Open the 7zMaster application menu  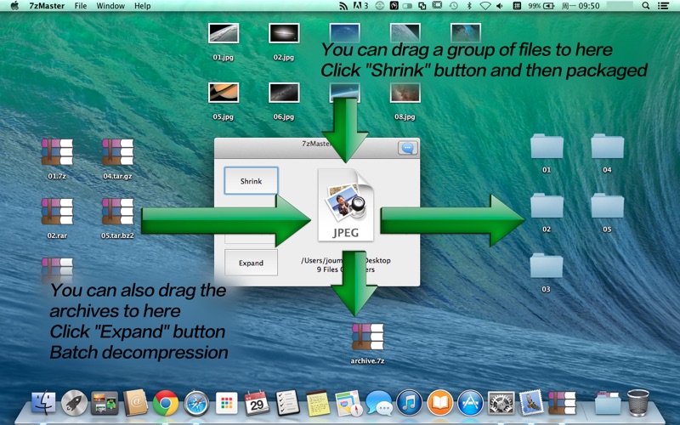pyautogui.click(x=47, y=6)
